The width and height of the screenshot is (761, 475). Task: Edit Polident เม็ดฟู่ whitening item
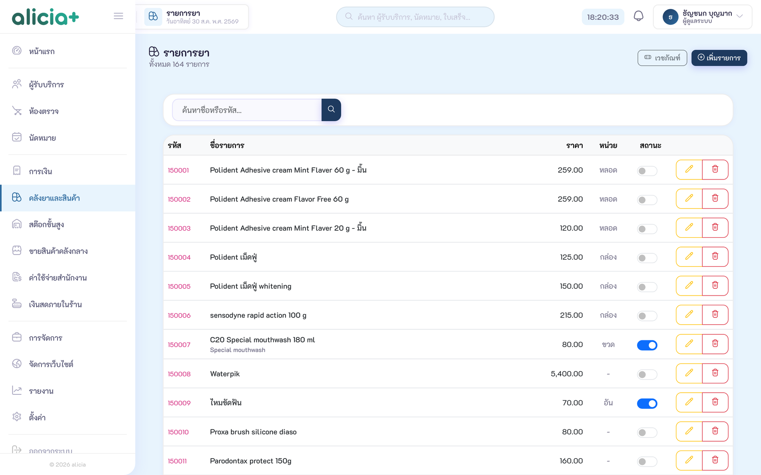click(689, 286)
